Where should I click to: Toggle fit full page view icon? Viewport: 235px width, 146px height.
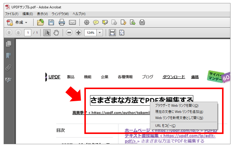pyautogui.click(x=122, y=33)
